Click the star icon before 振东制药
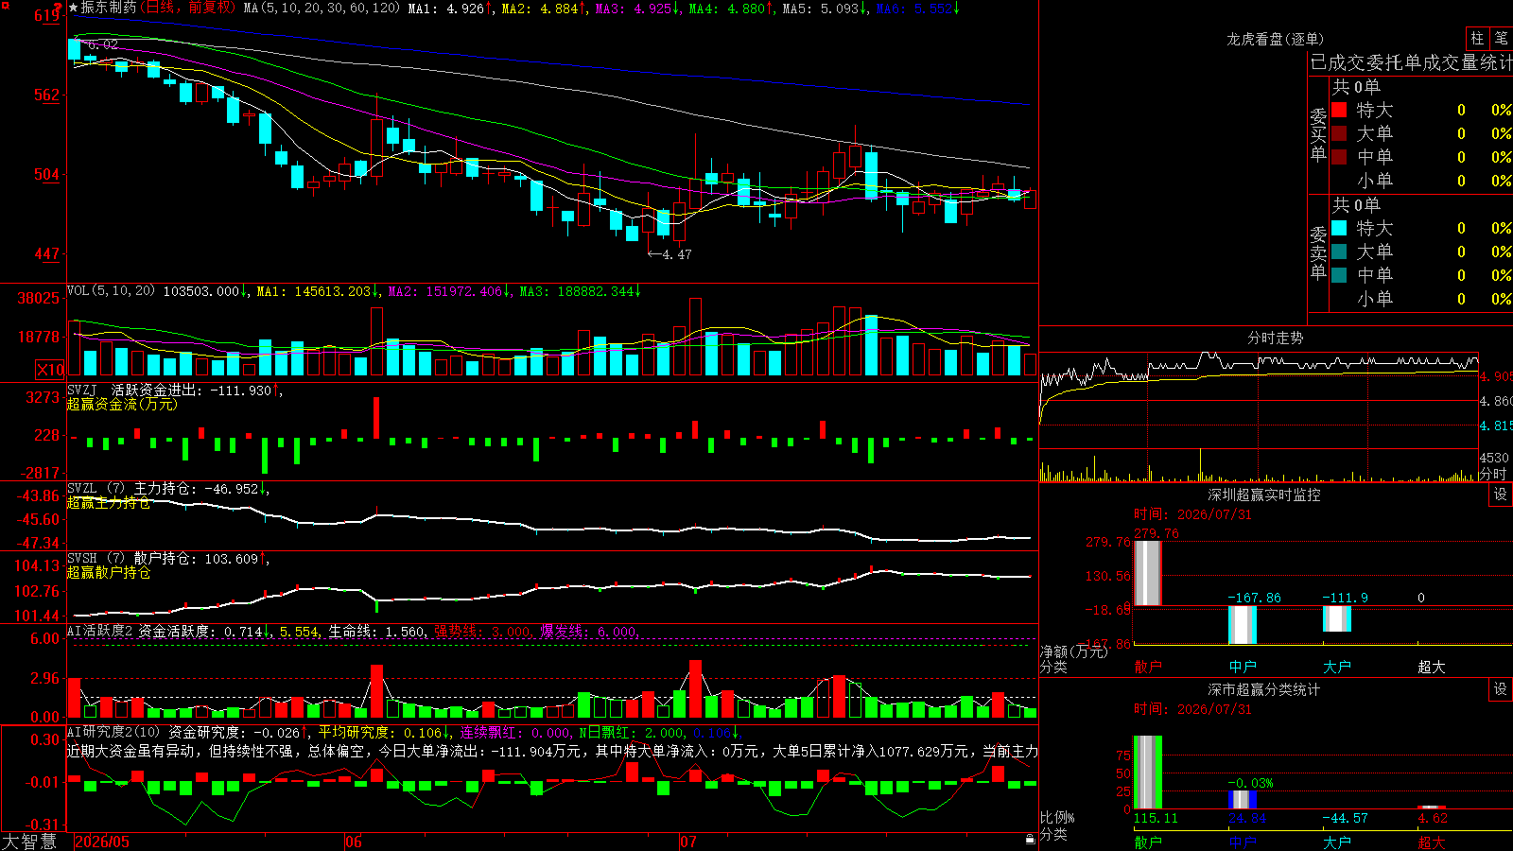This screenshot has width=1513, height=851. [74, 8]
